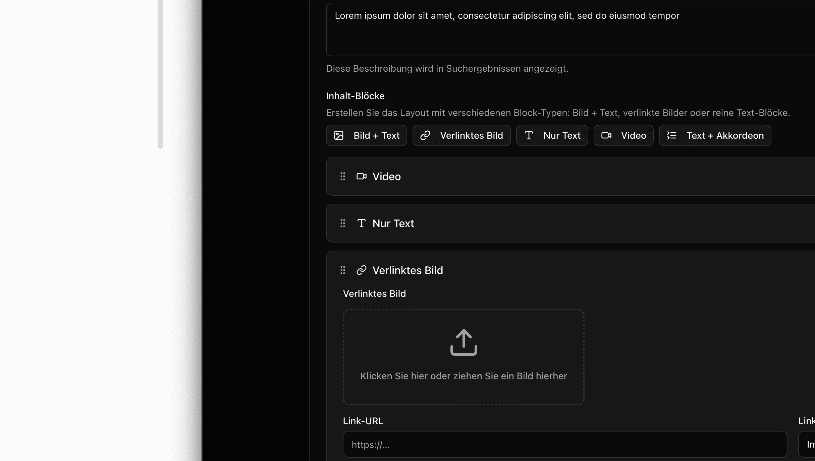This screenshot has height=461, width=815.
Task: Click the vertical scrollbar on the left panel
Action: pyautogui.click(x=160, y=74)
